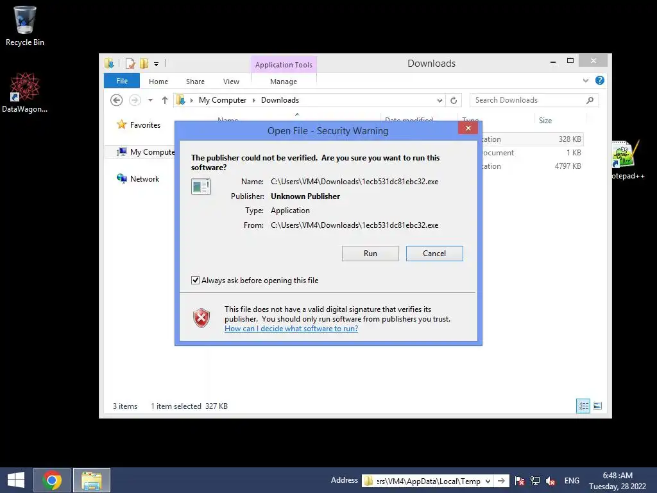Switch to Details view layout
This screenshot has height=493, width=657.
[x=583, y=406]
